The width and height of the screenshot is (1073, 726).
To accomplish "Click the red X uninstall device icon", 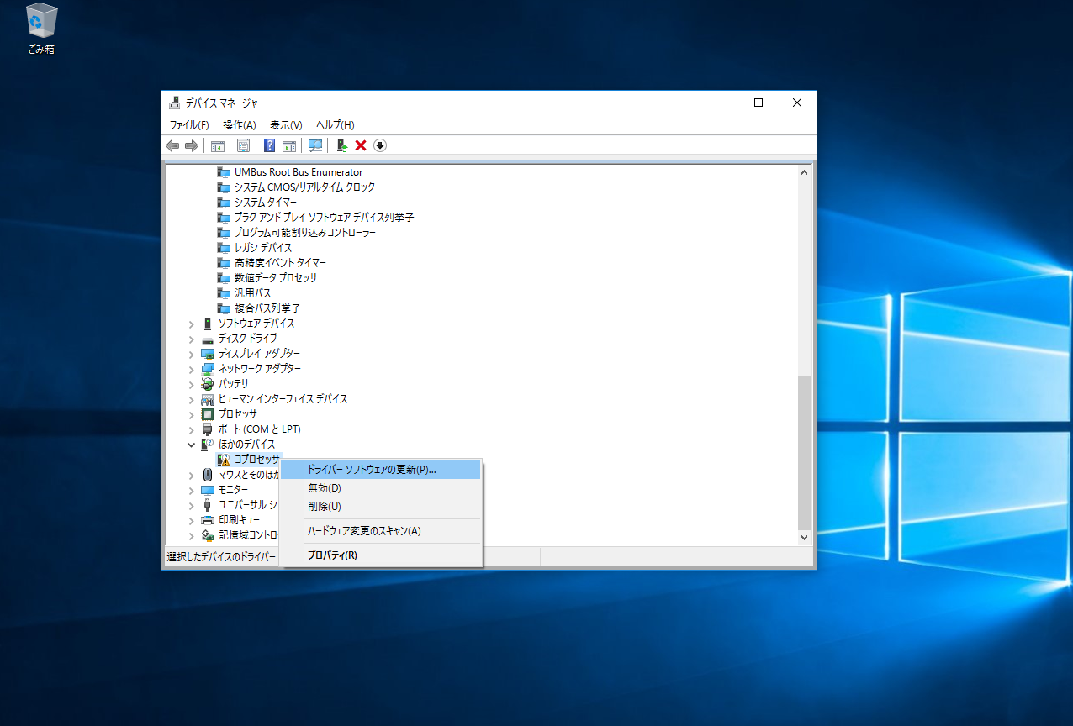I will coord(361,145).
